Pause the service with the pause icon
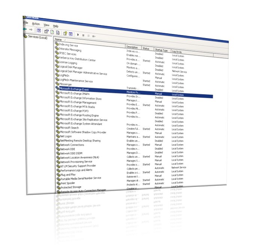The image size is (274, 247). pyautogui.click(x=88, y=36)
